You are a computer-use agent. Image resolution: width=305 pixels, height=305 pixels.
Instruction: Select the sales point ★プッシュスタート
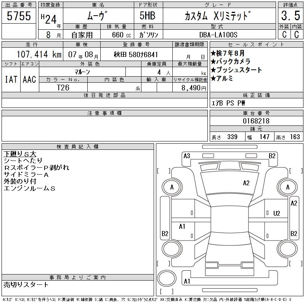[x=236, y=70]
